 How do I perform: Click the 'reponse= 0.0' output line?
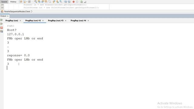18,55
